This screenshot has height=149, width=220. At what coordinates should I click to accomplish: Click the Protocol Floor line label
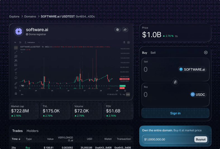(x=114, y=86)
